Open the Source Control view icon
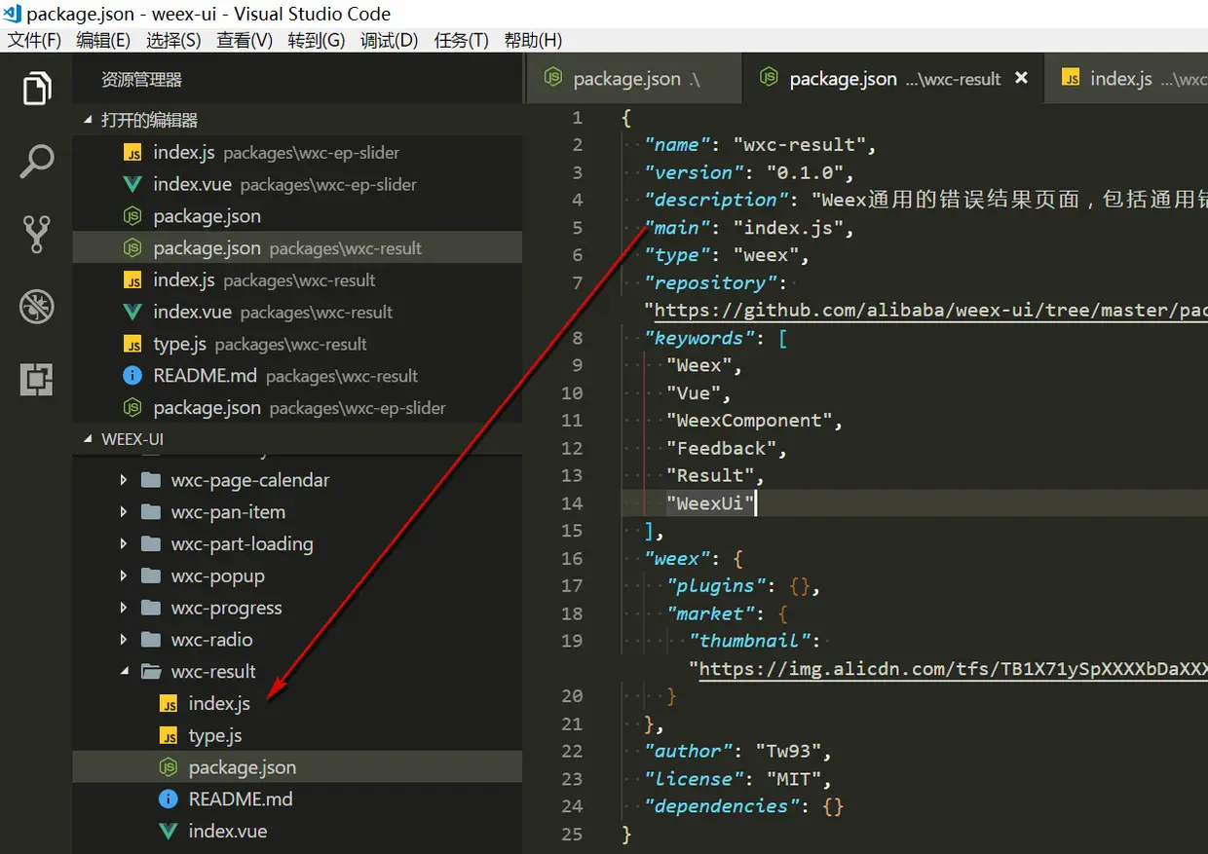The image size is (1208, 854). pos(36,235)
